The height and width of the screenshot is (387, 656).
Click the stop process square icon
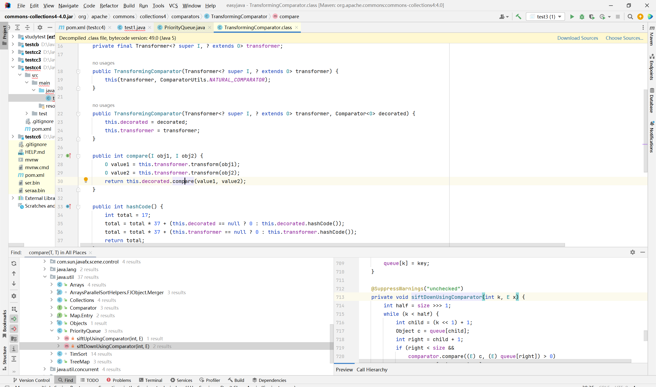coord(618,17)
